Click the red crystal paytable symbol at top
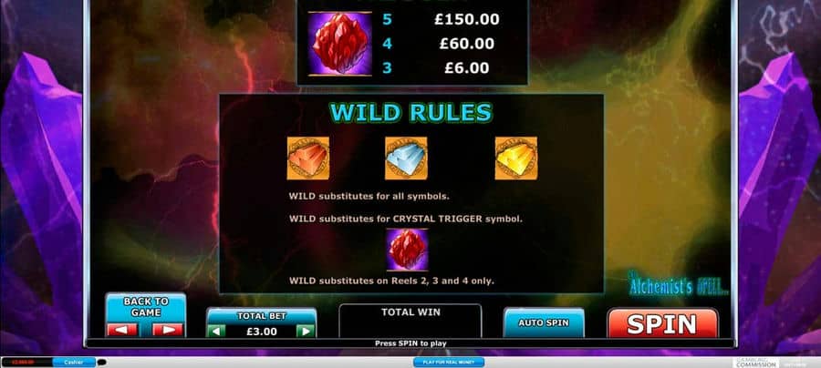Image resolution: width=821 pixels, height=368 pixels. pyautogui.click(x=340, y=44)
